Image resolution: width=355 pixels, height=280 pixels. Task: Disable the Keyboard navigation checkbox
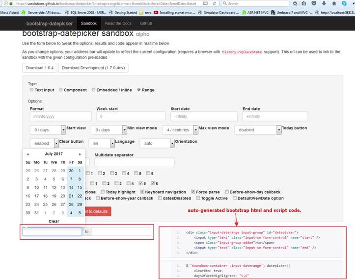tap(142, 192)
